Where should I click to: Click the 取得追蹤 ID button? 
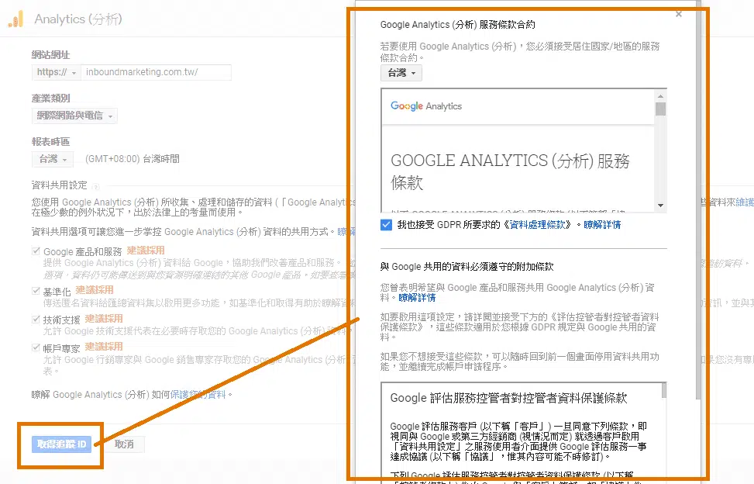[61, 444]
